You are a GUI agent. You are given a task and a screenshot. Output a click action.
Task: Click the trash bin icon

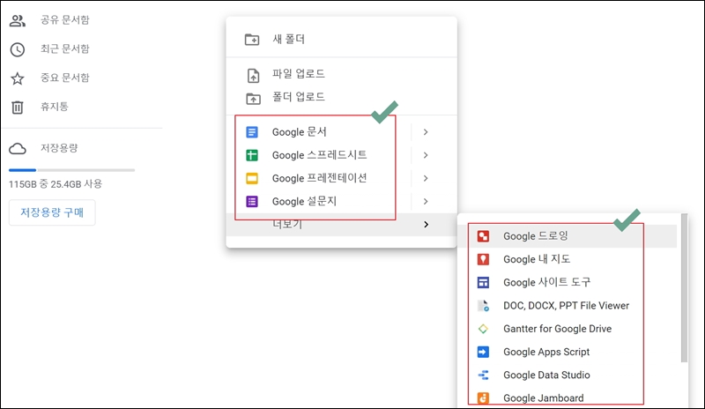point(18,107)
